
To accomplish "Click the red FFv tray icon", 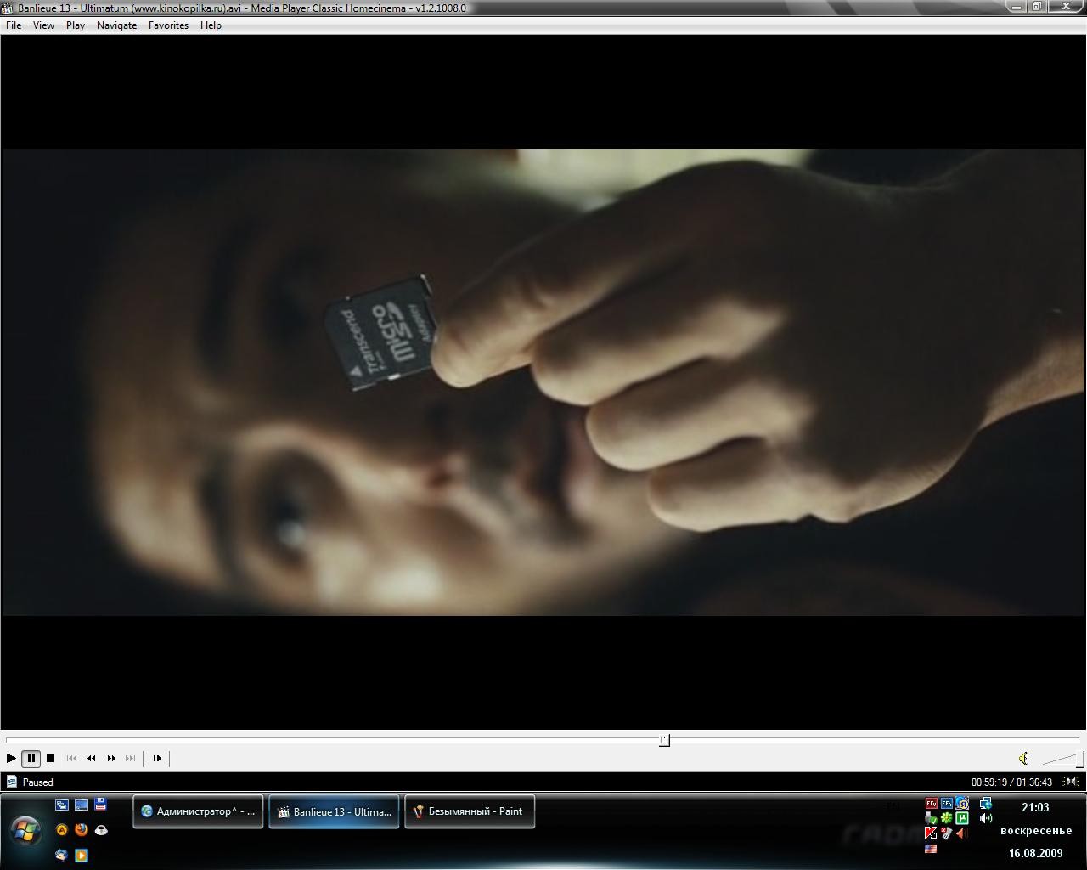I will point(932,803).
